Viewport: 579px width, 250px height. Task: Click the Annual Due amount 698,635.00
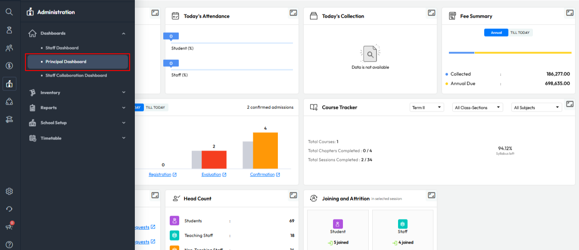pyautogui.click(x=557, y=83)
